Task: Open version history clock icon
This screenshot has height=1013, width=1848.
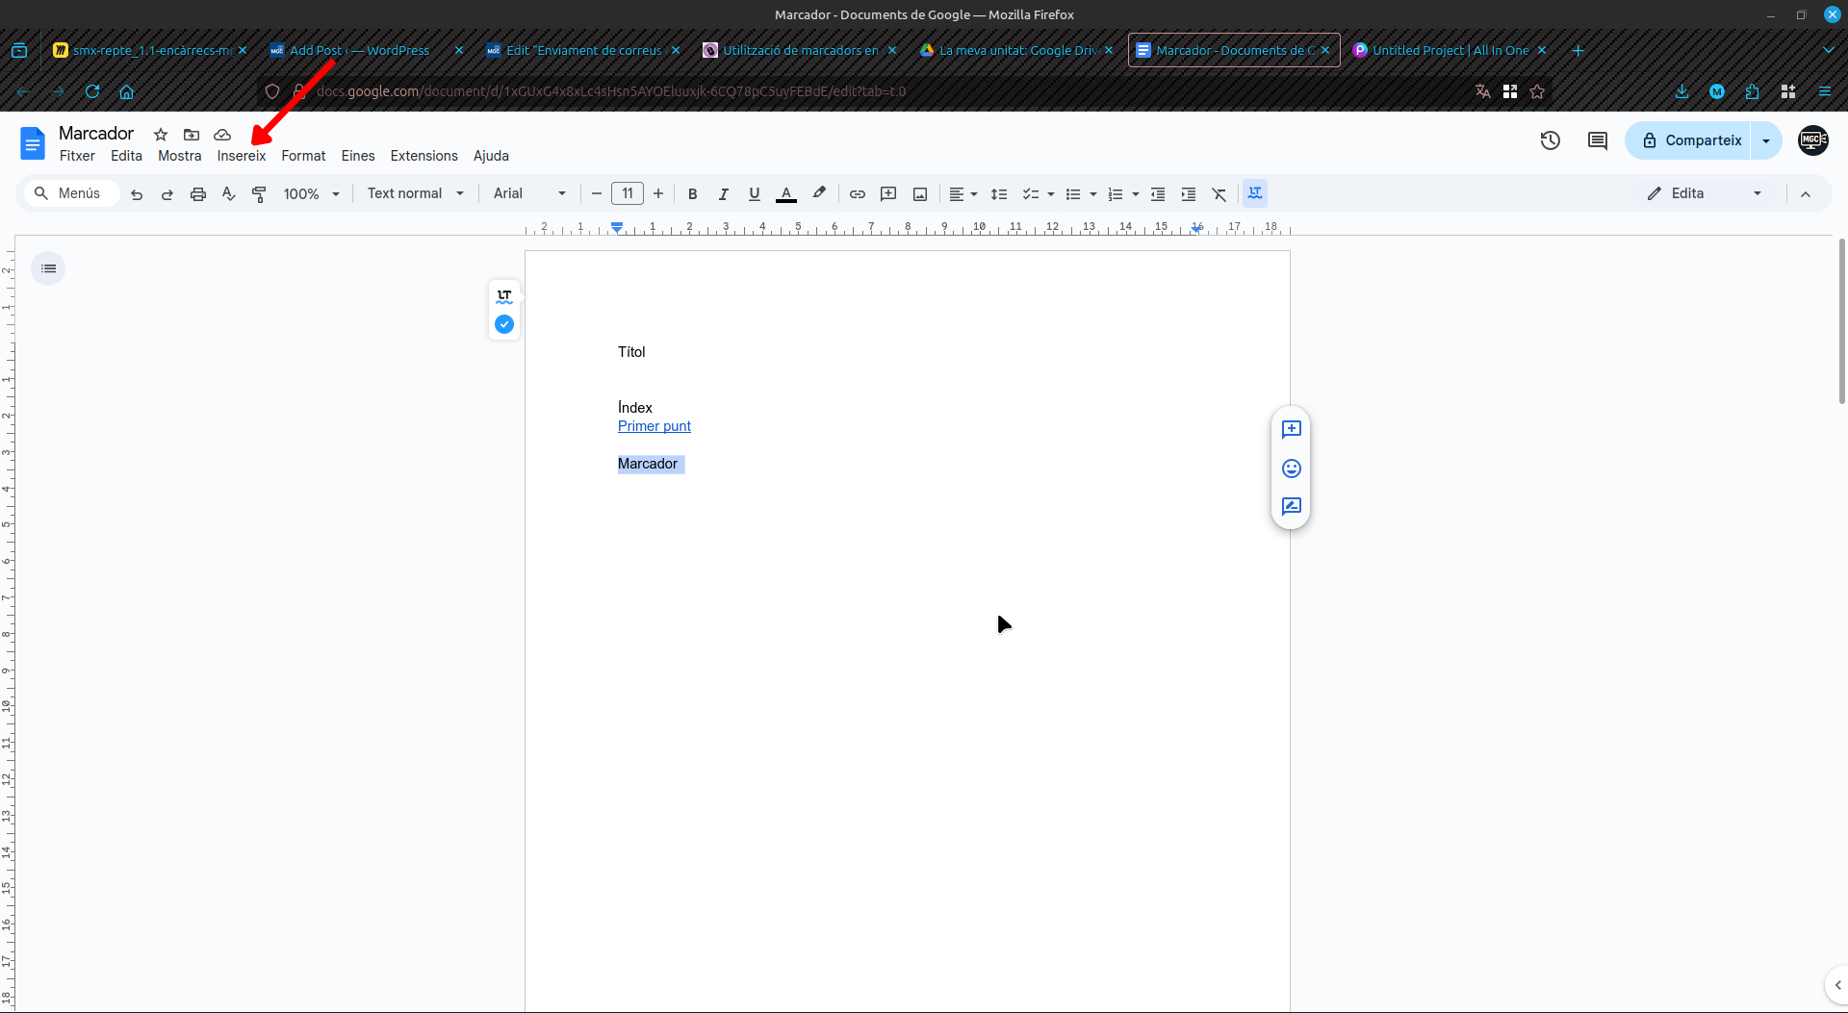Action: [1550, 140]
